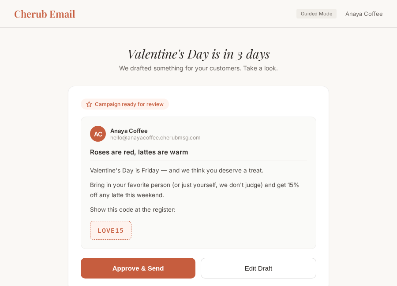Toggle the Guided Mode badge

pyautogui.click(x=316, y=14)
